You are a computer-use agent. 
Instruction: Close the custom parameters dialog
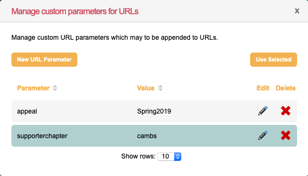(x=297, y=11)
